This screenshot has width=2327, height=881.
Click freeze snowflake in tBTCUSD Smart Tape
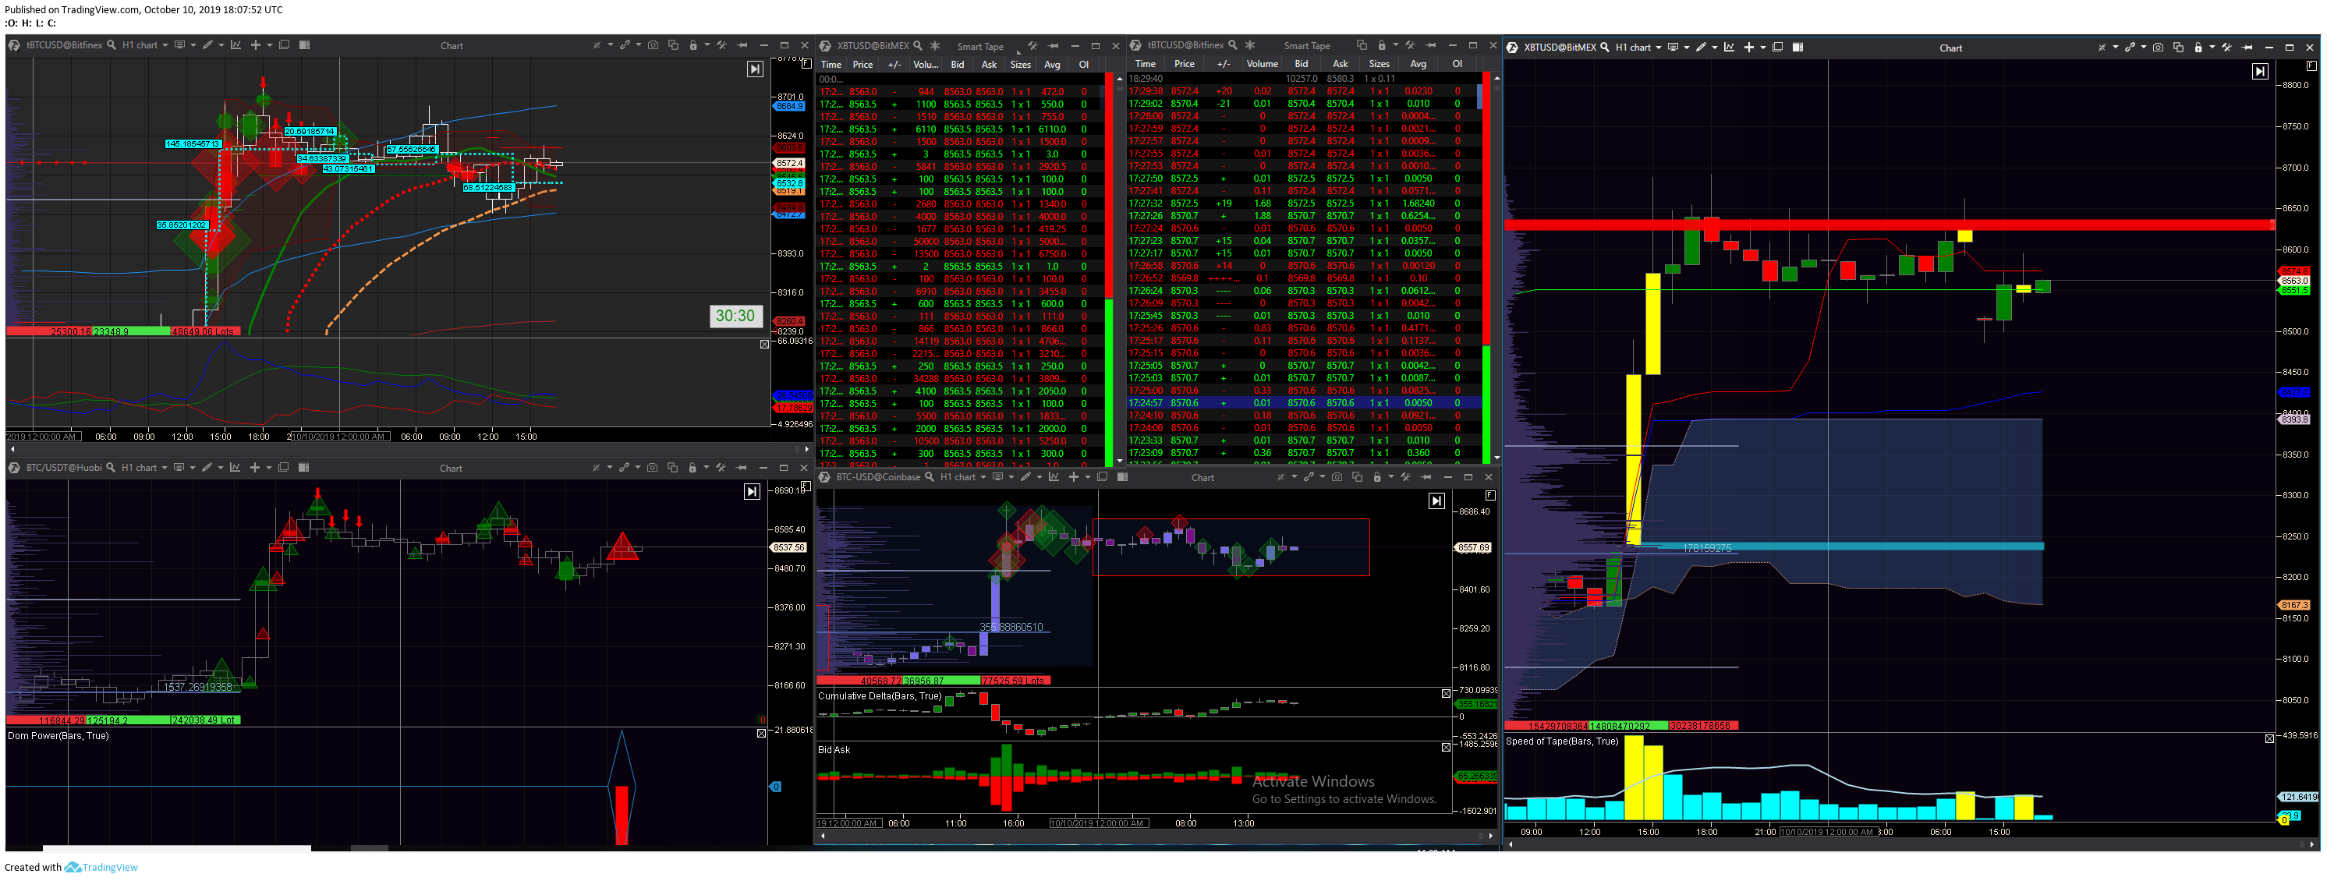click(1250, 45)
